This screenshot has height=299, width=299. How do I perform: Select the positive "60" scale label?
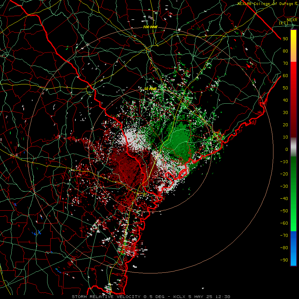(285, 75)
